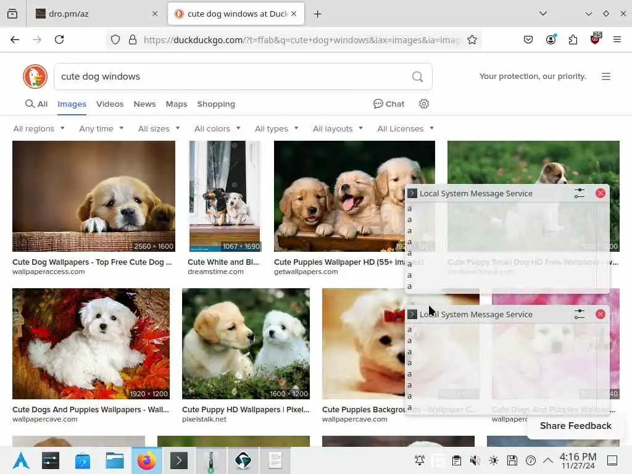632x474 pixels.
Task: Open the wallpaperaccess.com source link
Action: click(x=48, y=272)
